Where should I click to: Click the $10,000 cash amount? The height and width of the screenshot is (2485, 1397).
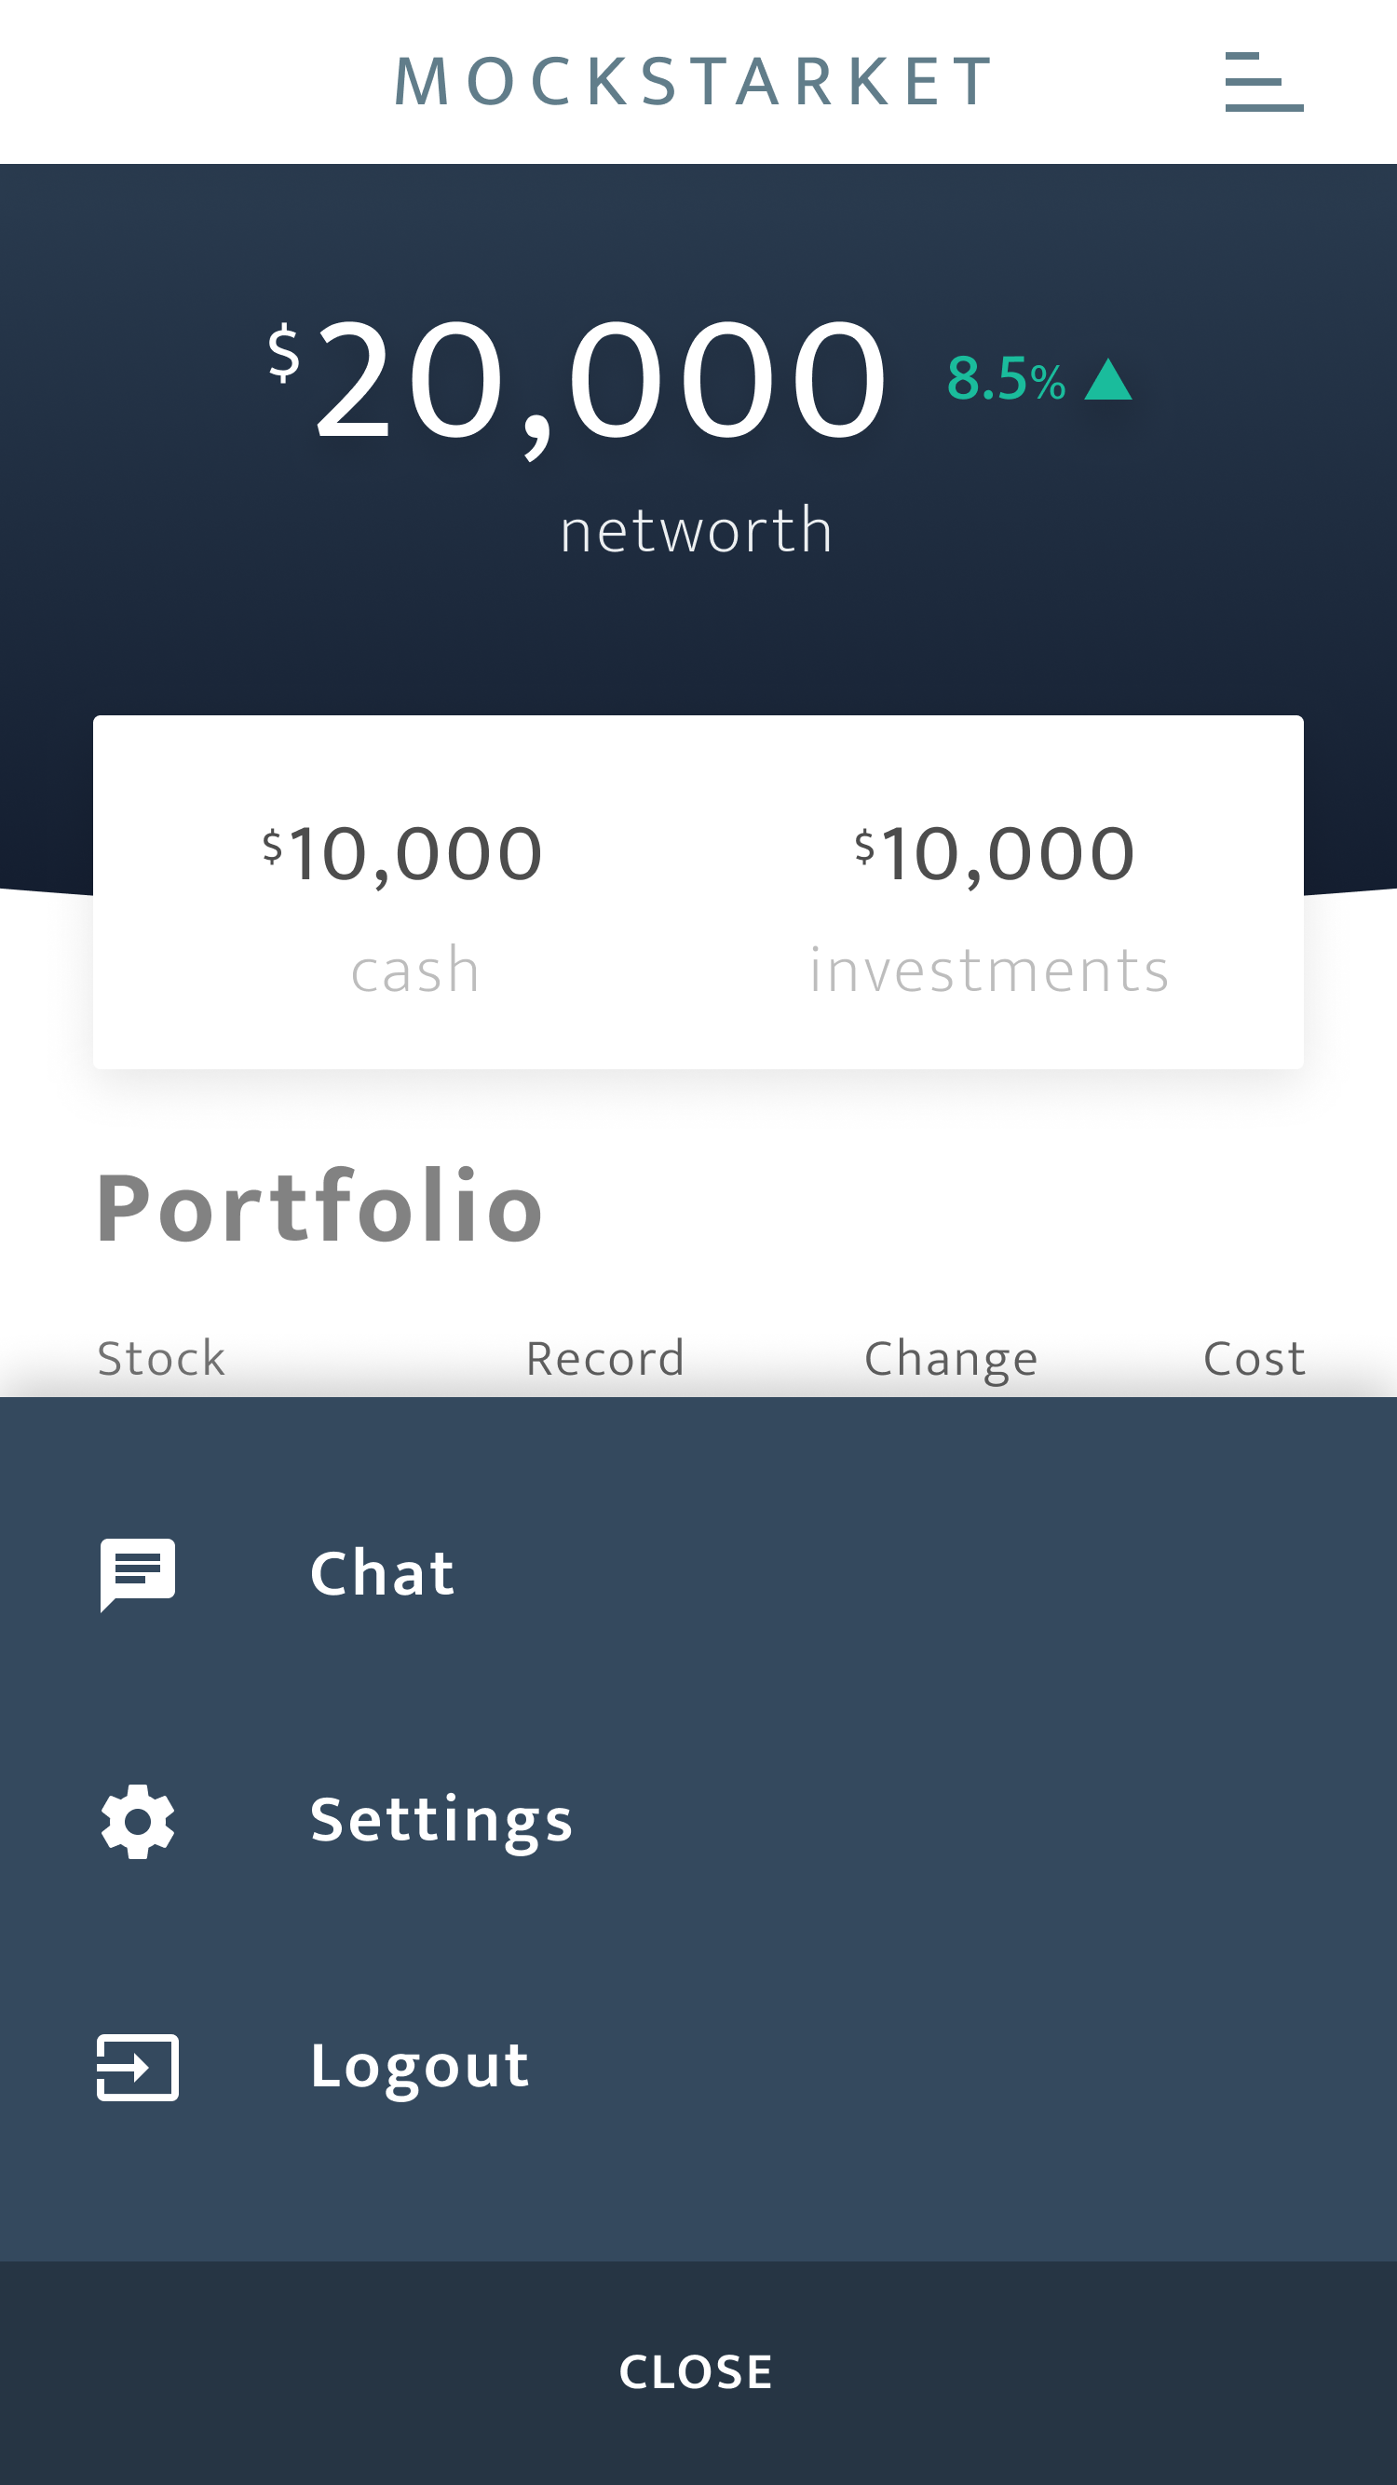(x=403, y=855)
